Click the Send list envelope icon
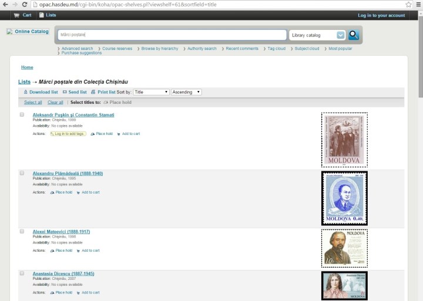This screenshot has width=423, height=301. [65, 92]
